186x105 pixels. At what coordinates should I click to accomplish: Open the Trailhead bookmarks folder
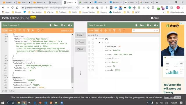61,12
